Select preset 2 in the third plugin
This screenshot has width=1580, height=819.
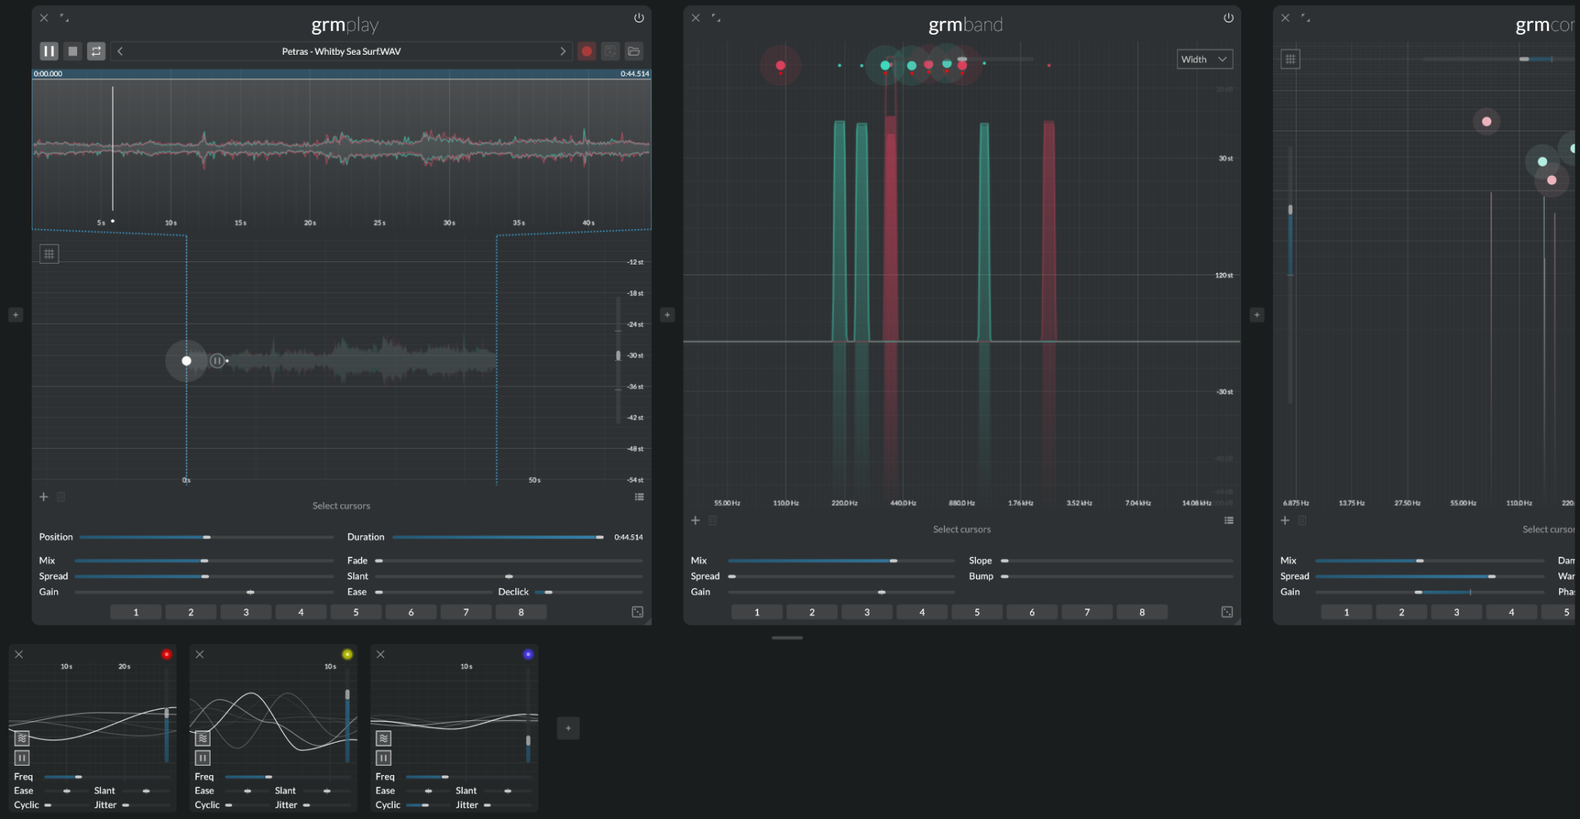pyautogui.click(x=1401, y=612)
